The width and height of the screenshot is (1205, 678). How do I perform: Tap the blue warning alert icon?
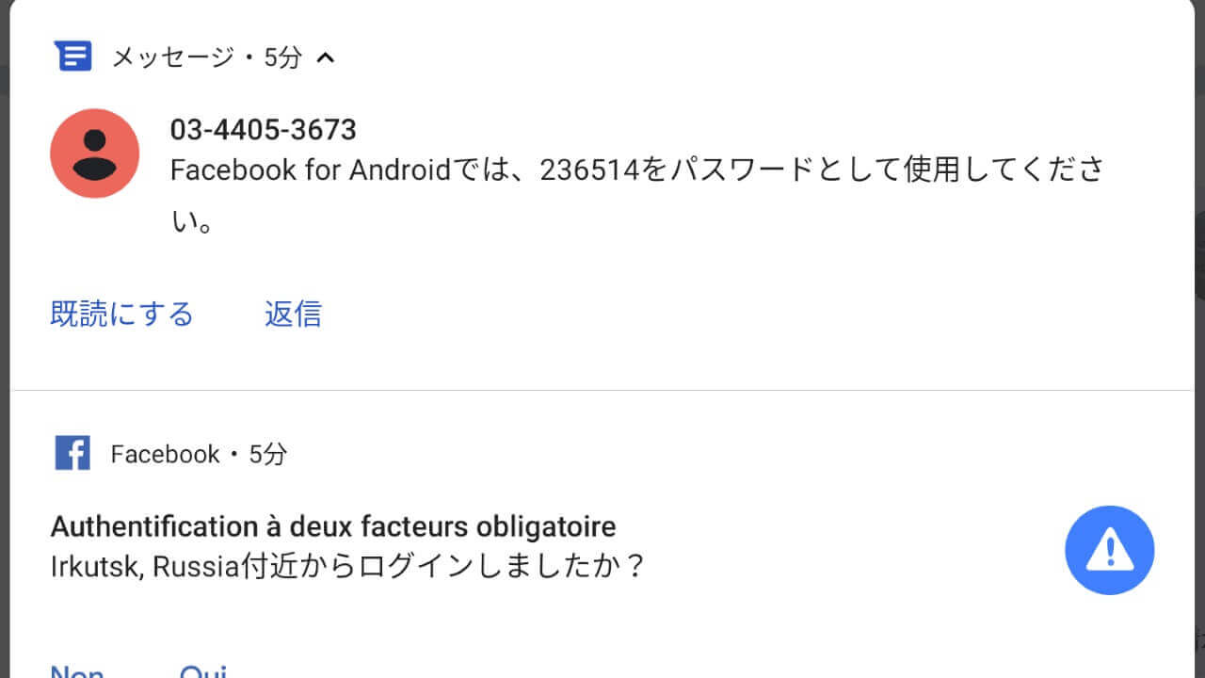(x=1109, y=550)
